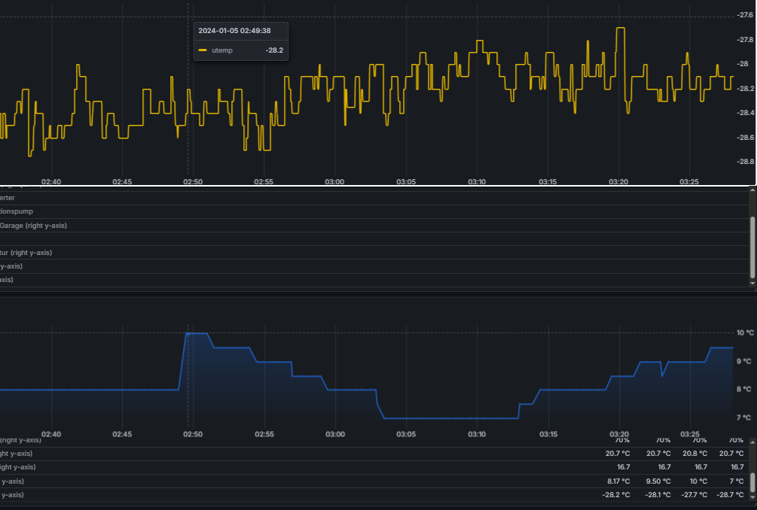Click the yellow utemp swatch in tooltip
This screenshot has width=757, height=510.
coord(202,50)
